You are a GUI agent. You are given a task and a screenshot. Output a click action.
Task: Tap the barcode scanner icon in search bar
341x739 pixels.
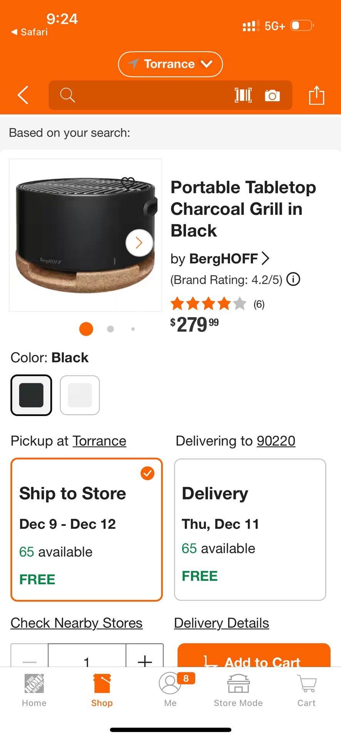click(x=243, y=95)
